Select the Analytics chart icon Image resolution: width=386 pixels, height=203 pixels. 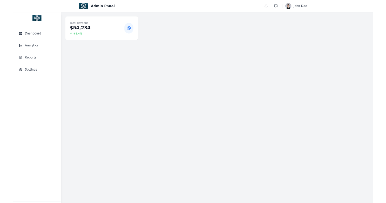[x=21, y=45]
